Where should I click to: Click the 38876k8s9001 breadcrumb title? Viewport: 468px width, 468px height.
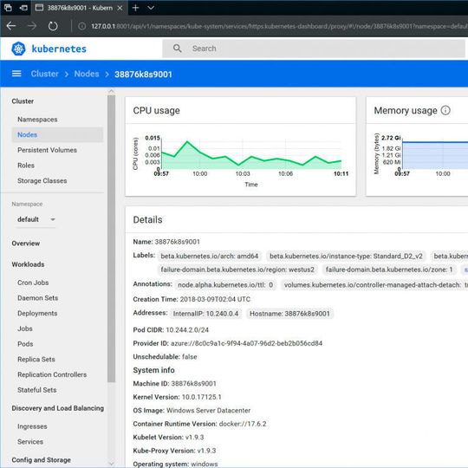(143, 75)
